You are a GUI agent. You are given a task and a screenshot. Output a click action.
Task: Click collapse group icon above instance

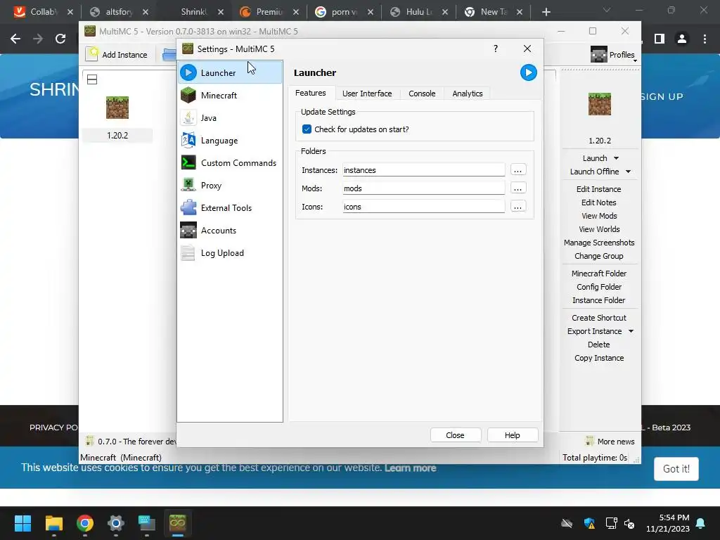pos(92,79)
